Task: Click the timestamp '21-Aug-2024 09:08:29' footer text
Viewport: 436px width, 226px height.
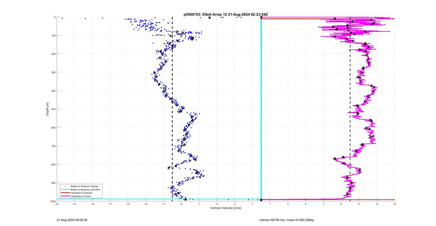Action: (72, 220)
